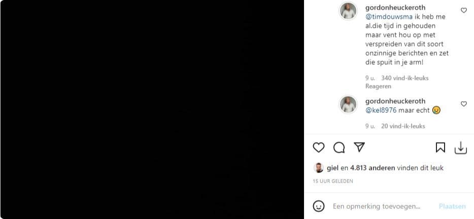Viewport: 474px width, 219px height.
Task: Click the Plaatsen button
Action: coord(452,206)
